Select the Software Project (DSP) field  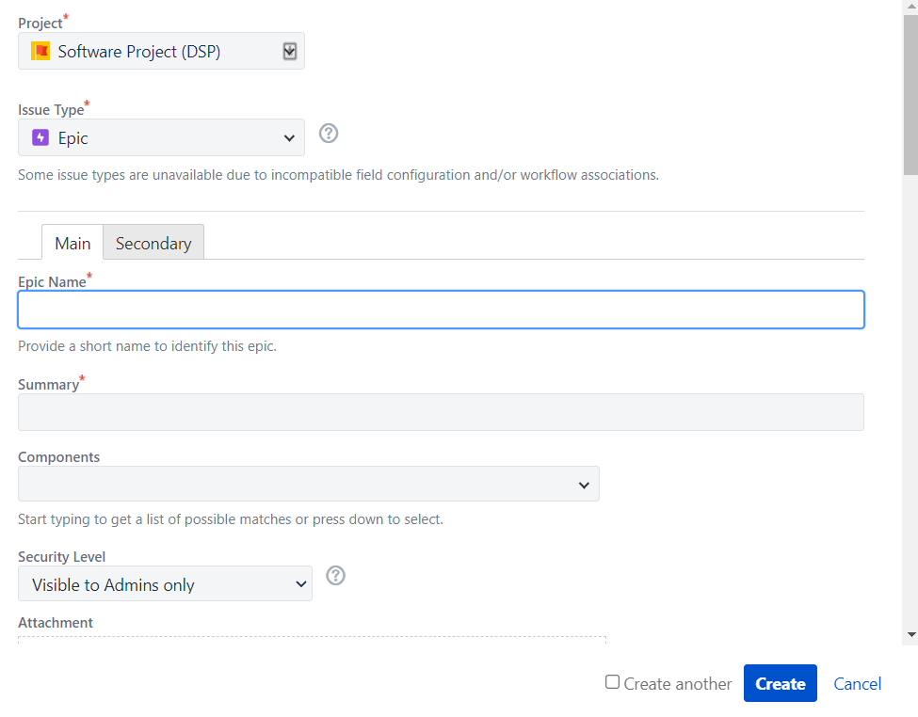pos(161,52)
